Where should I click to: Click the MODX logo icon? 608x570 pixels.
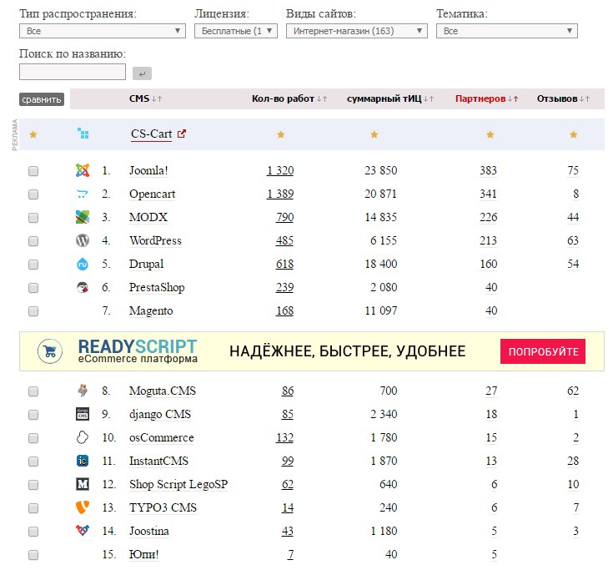(83, 217)
